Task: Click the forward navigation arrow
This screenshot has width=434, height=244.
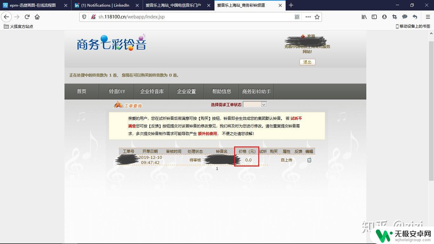Action: (17, 17)
